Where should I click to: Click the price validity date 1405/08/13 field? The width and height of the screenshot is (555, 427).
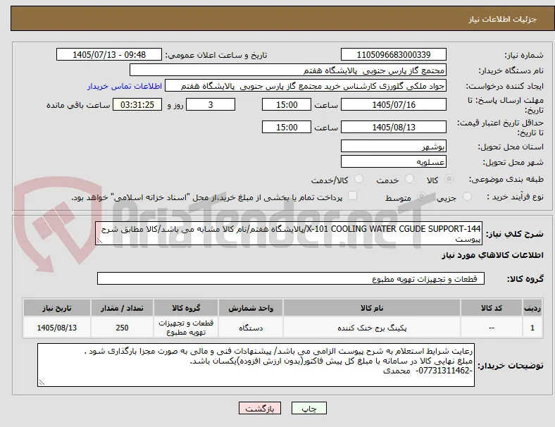393,127
